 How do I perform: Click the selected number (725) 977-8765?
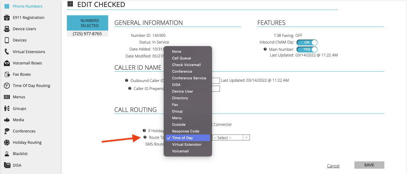pos(87,34)
